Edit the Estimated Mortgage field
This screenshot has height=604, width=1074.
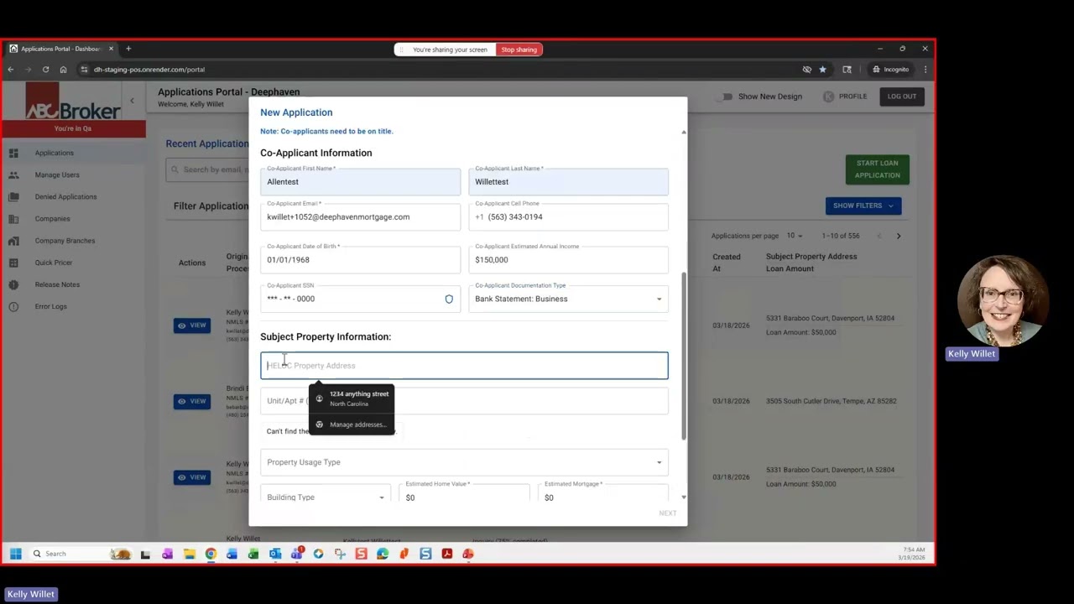click(603, 495)
